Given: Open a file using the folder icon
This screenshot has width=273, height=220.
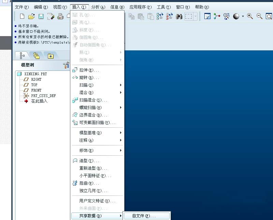Looking at the screenshot, I should pos(31,16).
